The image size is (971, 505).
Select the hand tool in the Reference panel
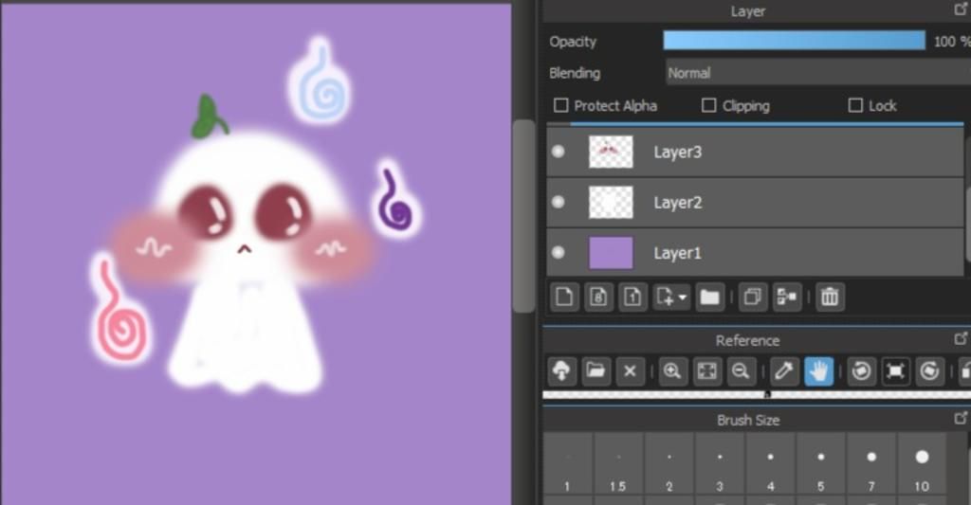click(x=818, y=370)
